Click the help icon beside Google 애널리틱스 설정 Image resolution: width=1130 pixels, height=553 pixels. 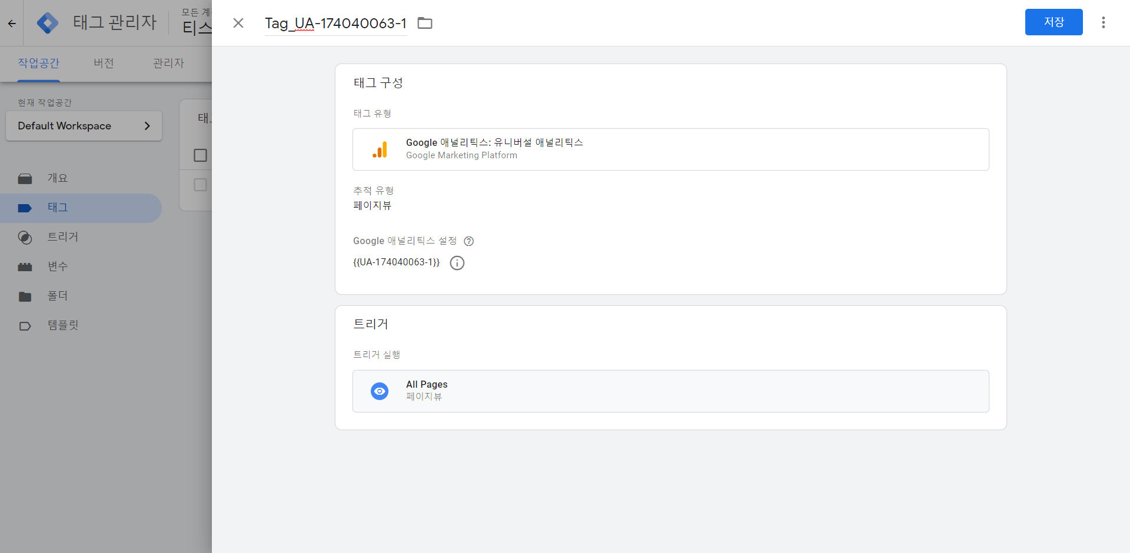pyautogui.click(x=469, y=241)
